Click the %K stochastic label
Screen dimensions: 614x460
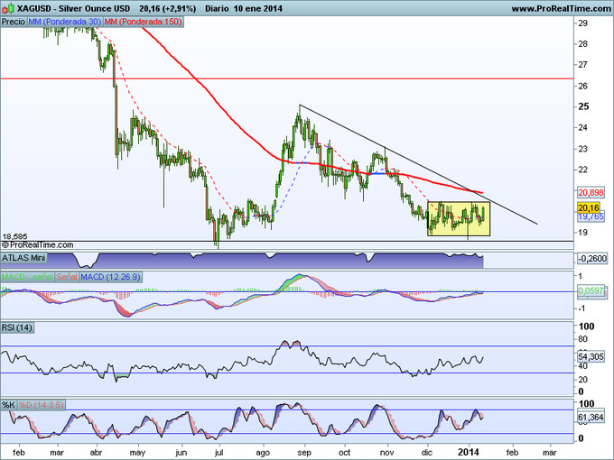point(8,404)
